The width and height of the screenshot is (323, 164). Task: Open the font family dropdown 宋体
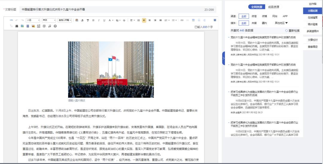coord(49,20)
